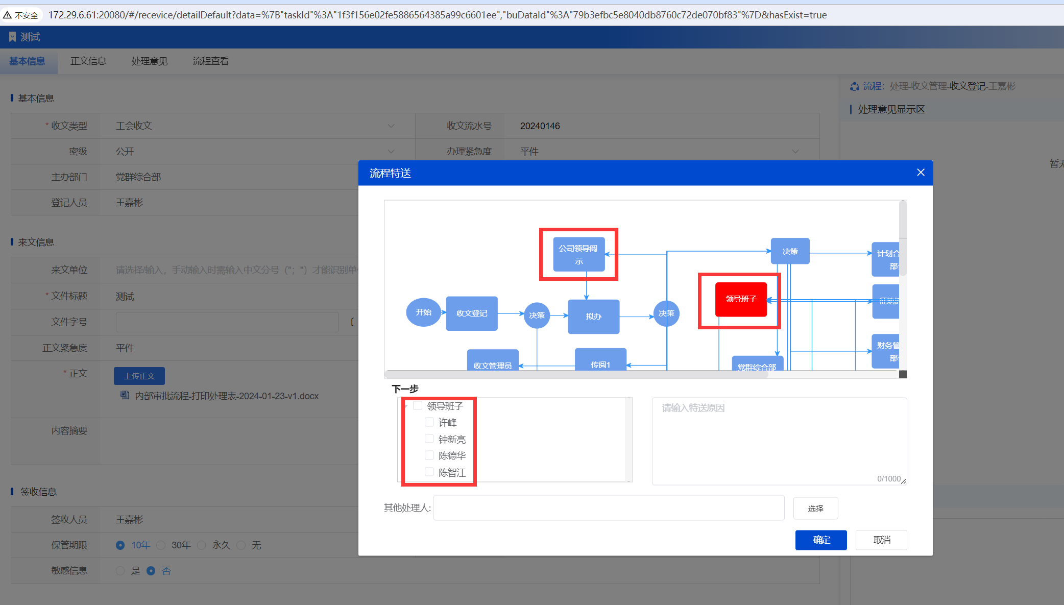Click the 选择 button for other handlers
This screenshot has width=1064, height=605.
(815, 509)
